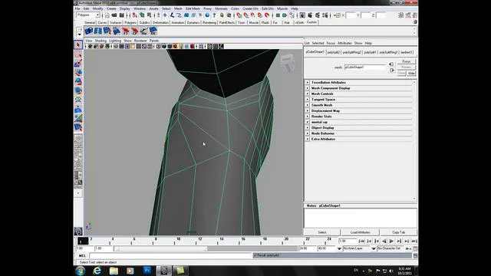Select the Lasso tool in toolbox
The height and width of the screenshot is (276, 491).
(x=78, y=54)
